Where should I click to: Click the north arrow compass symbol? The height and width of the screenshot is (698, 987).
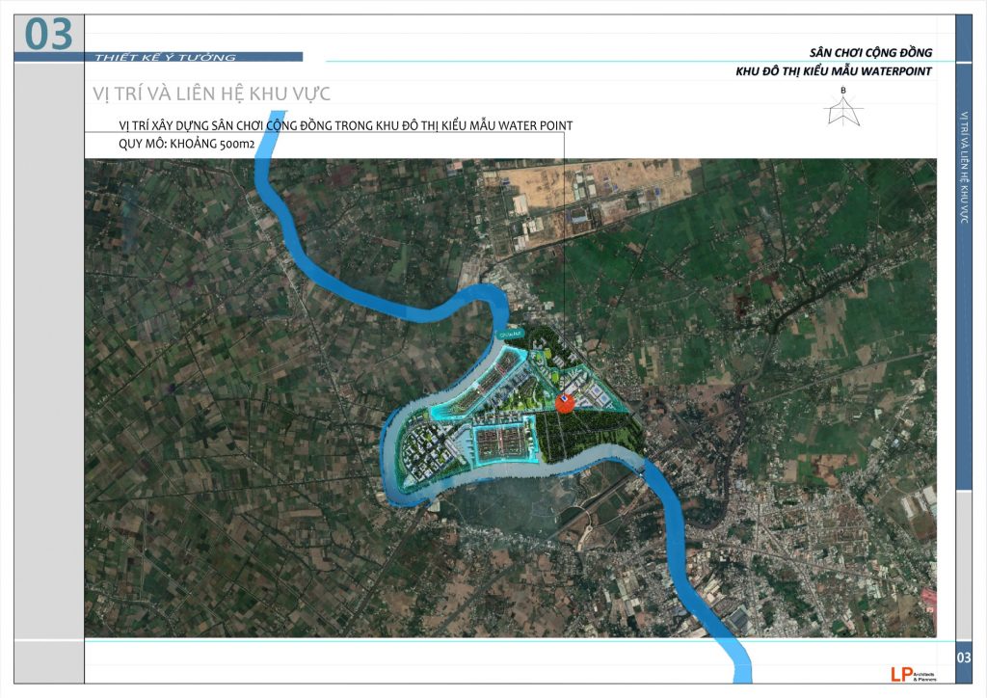[843, 114]
